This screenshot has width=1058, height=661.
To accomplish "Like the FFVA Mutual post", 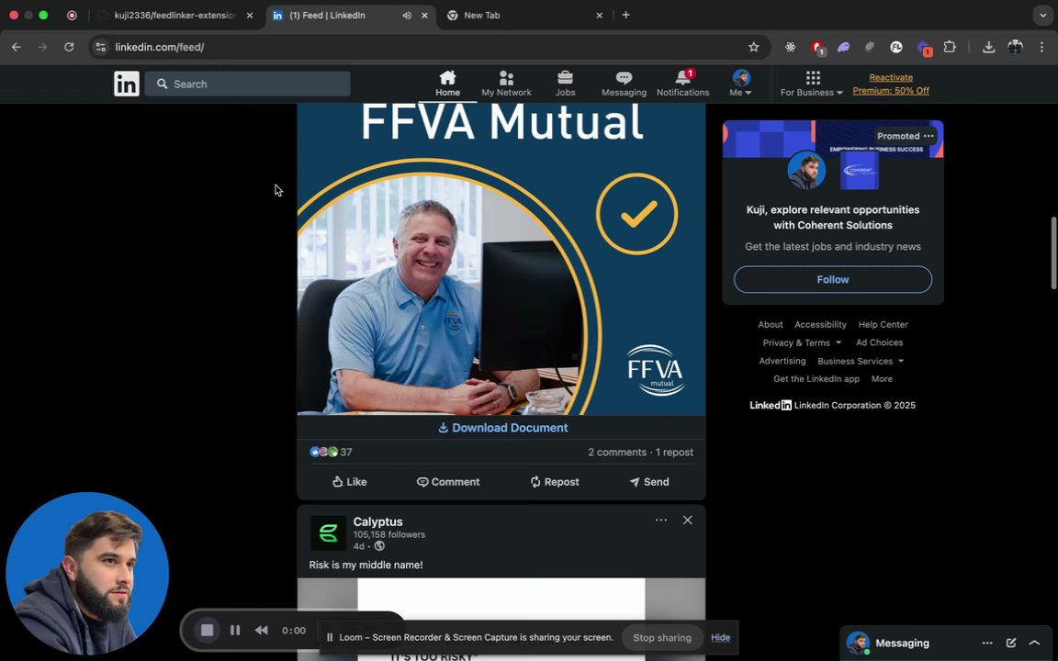I will click(349, 482).
